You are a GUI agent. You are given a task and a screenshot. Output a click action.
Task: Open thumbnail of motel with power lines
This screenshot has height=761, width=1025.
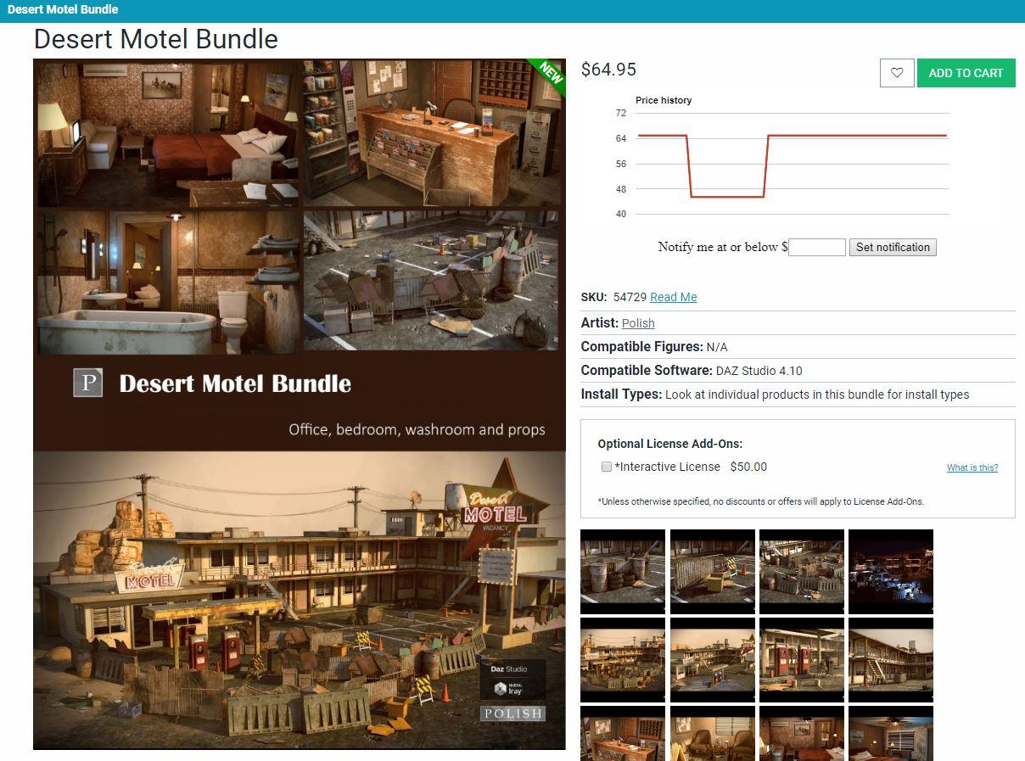[623, 660]
